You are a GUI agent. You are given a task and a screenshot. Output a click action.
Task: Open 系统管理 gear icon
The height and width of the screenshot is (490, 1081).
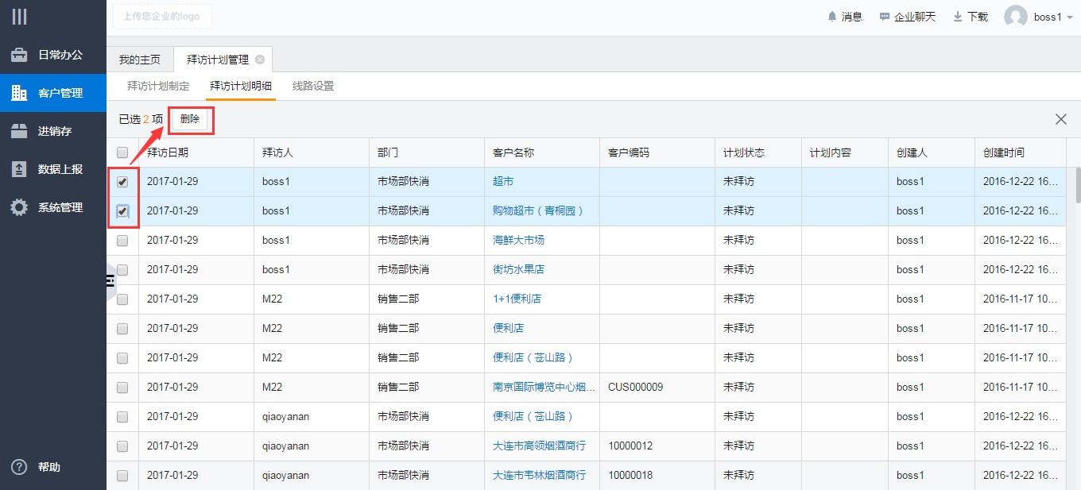19,207
